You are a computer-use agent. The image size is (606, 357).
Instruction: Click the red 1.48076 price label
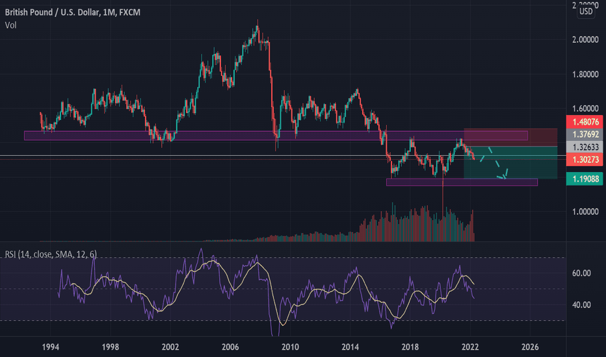pyautogui.click(x=585, y=122)
